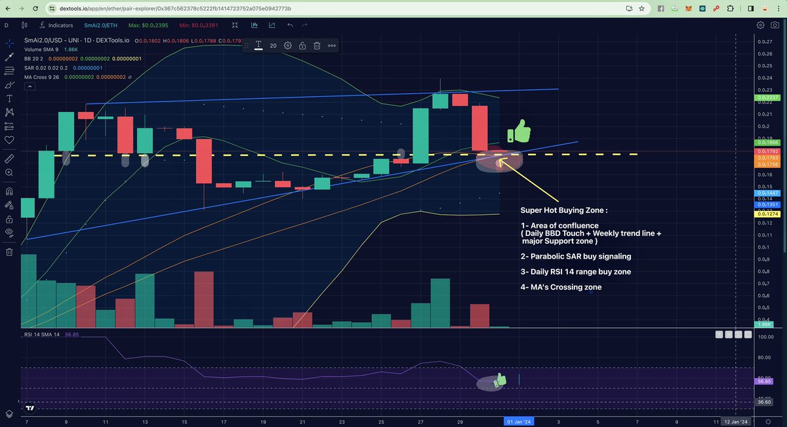This screenshot has height=427, width=787.
Task: Reload the DEXTools page
Action: click(x=36, y=9)
